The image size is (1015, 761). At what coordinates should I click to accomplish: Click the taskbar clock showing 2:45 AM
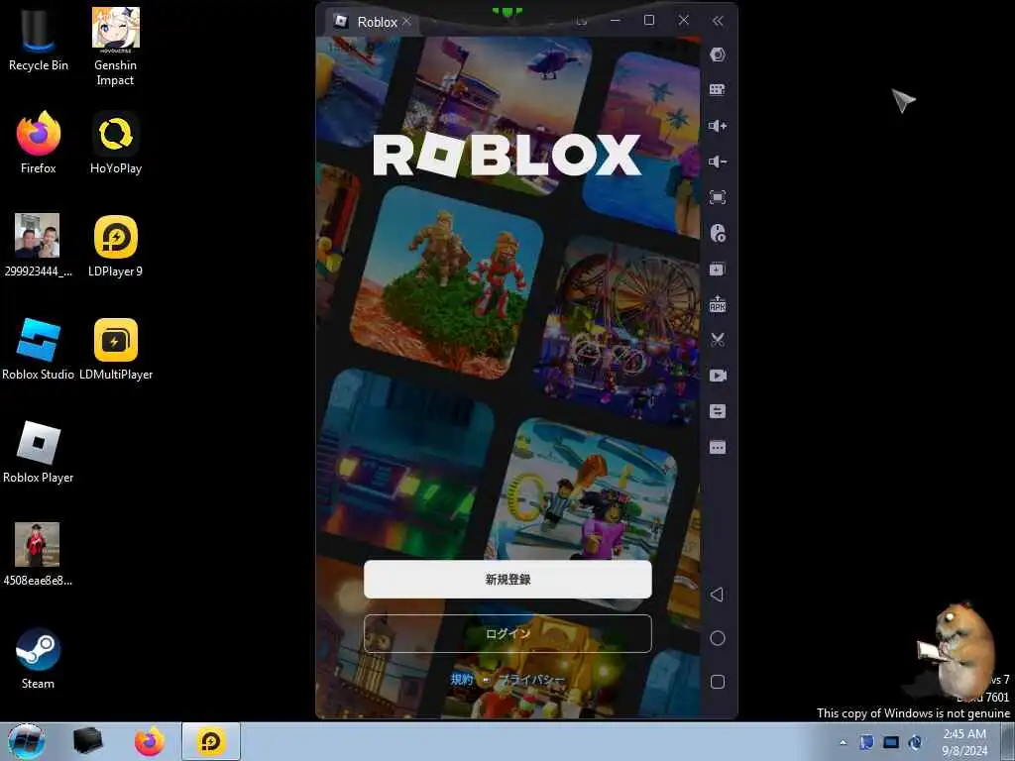pos(964,742)
